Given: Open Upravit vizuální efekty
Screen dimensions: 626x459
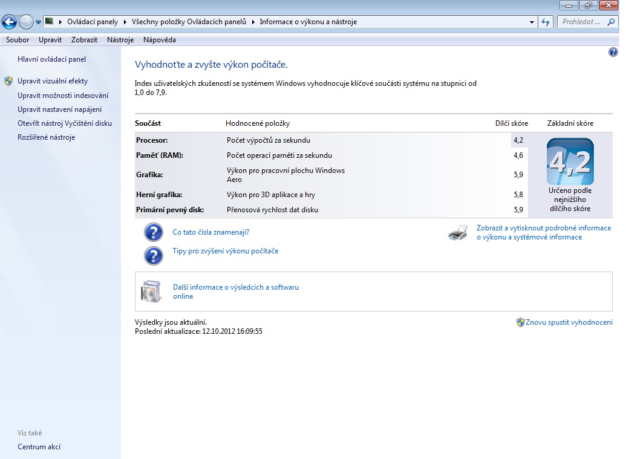Looking at the screenshot, I should [52, 81].
